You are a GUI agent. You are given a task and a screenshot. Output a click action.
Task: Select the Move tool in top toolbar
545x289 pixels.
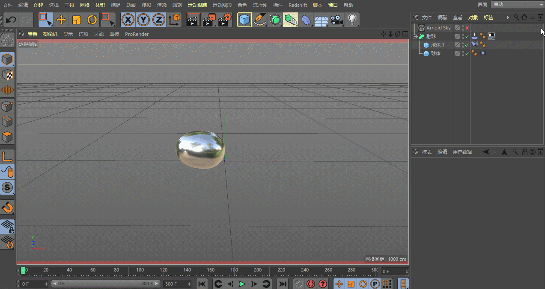[x=61, y=20]
